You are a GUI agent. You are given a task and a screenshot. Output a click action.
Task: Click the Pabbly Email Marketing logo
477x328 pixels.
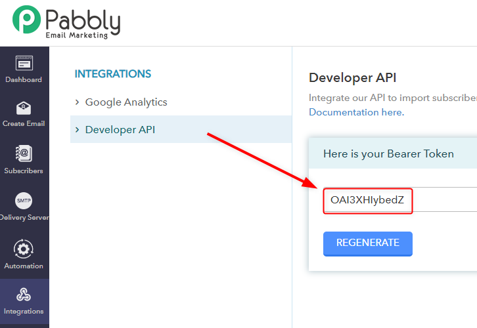click(66, 22)
